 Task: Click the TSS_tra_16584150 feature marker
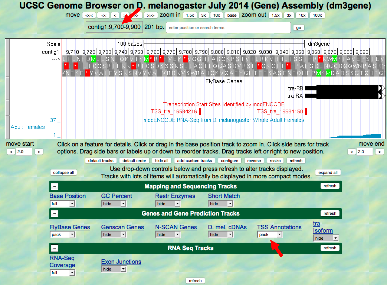[x=306, y=111]
